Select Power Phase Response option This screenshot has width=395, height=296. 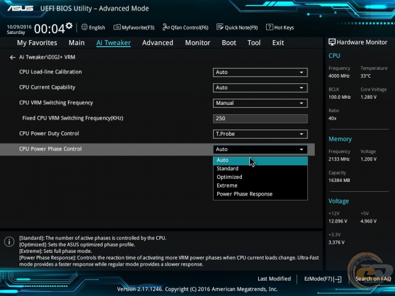(260, 194)
